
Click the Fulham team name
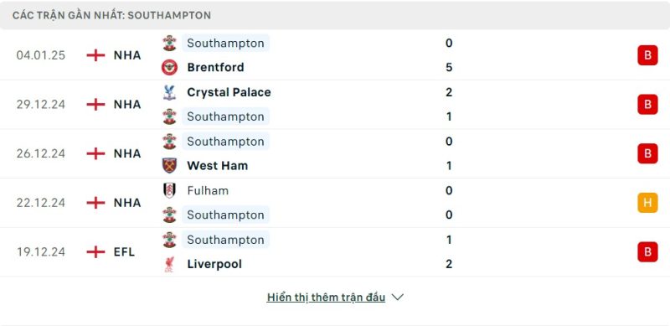(x=208, y=190)
